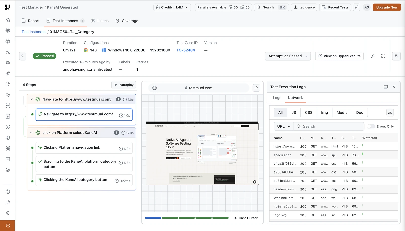Image resolution: width=405 pixels, height=231 pixels.
Task: Click the back arrow button beside Passed
Action: click(x=23, y=56)
